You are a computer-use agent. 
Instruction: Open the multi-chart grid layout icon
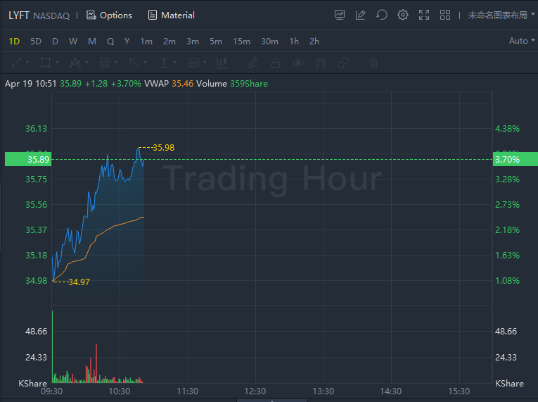point(444,15)
